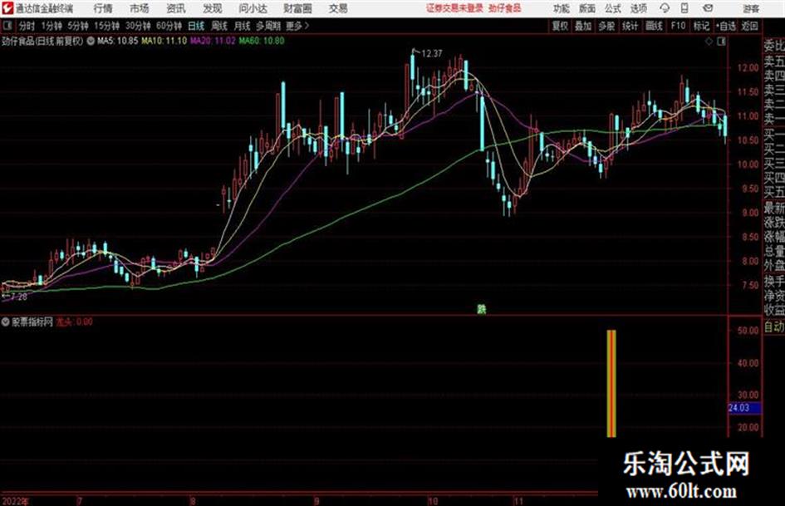Click the MA60: 10.80 value label
Image resolution: width=785 pixels, height=506 pixels.
click(x=262, y=41)
